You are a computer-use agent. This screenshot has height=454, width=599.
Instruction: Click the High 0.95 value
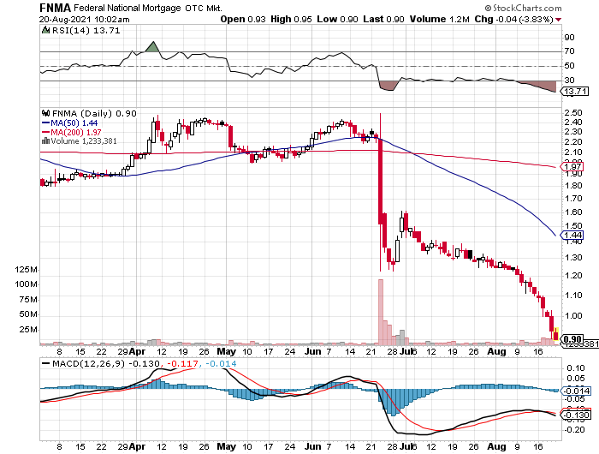point(291,19)
